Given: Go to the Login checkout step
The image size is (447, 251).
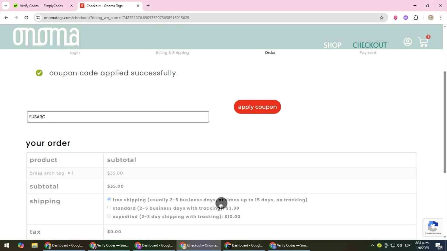Looking at the screenshot, I should pos(74,53).
